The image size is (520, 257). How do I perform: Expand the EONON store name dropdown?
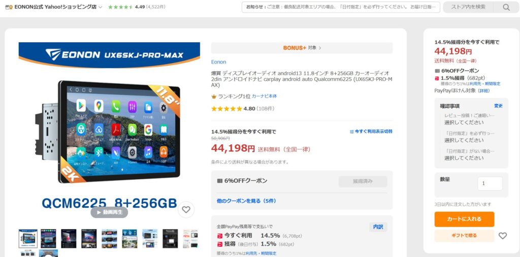coord(101,7)
